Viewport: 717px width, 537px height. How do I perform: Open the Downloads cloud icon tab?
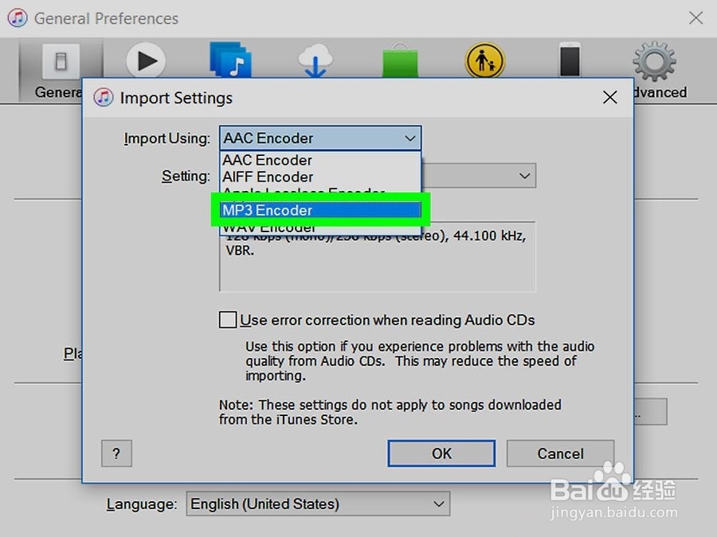click(315, 60)
